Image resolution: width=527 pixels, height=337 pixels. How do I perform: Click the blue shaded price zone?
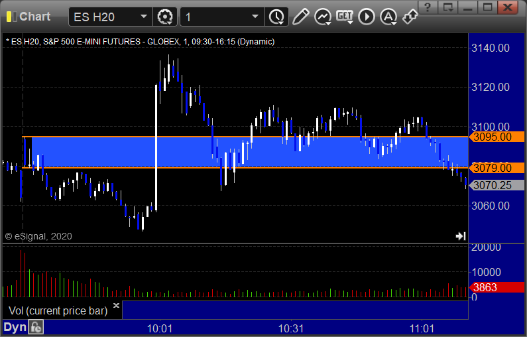pyautogui.click(x=250, y=152)
